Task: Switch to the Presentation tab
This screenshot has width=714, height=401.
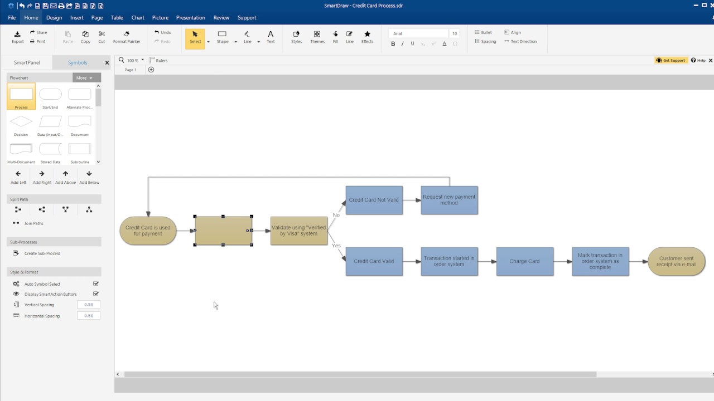Action: [x=191, y=17]
